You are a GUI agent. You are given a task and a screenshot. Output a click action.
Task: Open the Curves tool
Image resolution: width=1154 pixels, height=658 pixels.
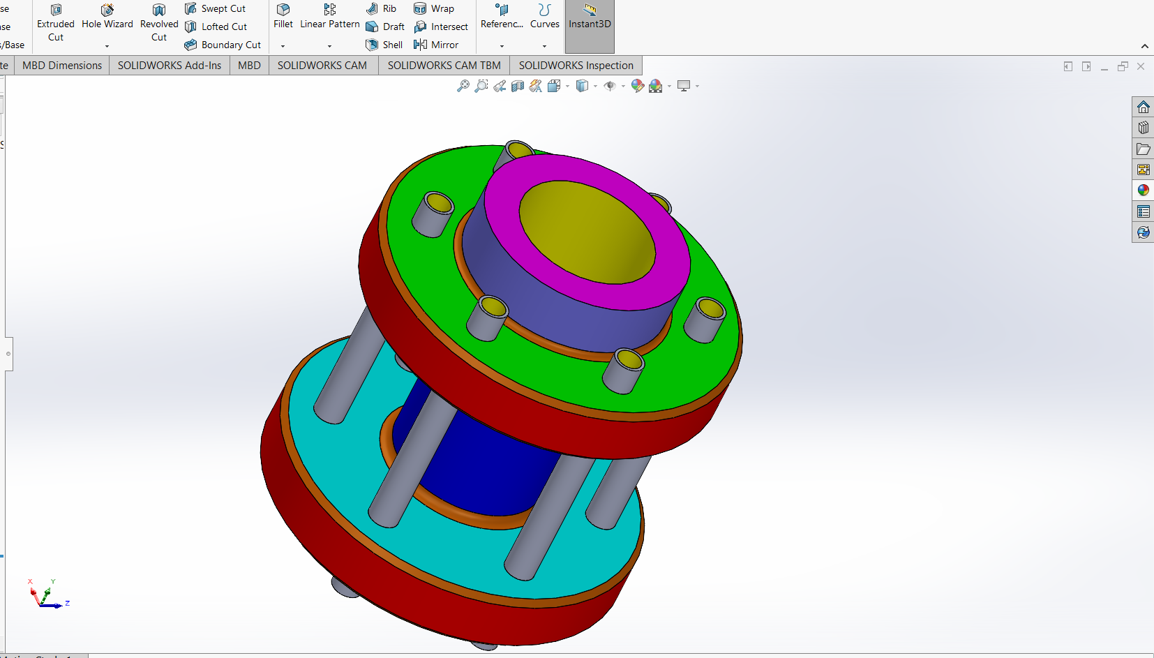(545, 17)
